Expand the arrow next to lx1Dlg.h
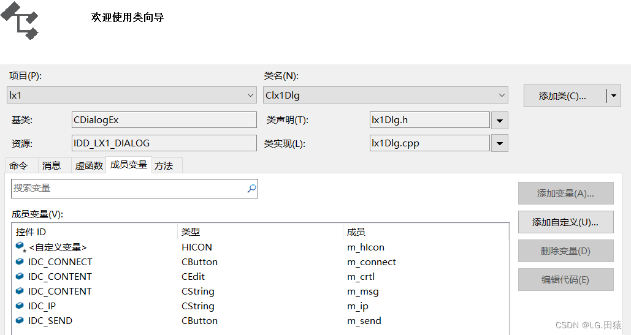 [499, 120]
